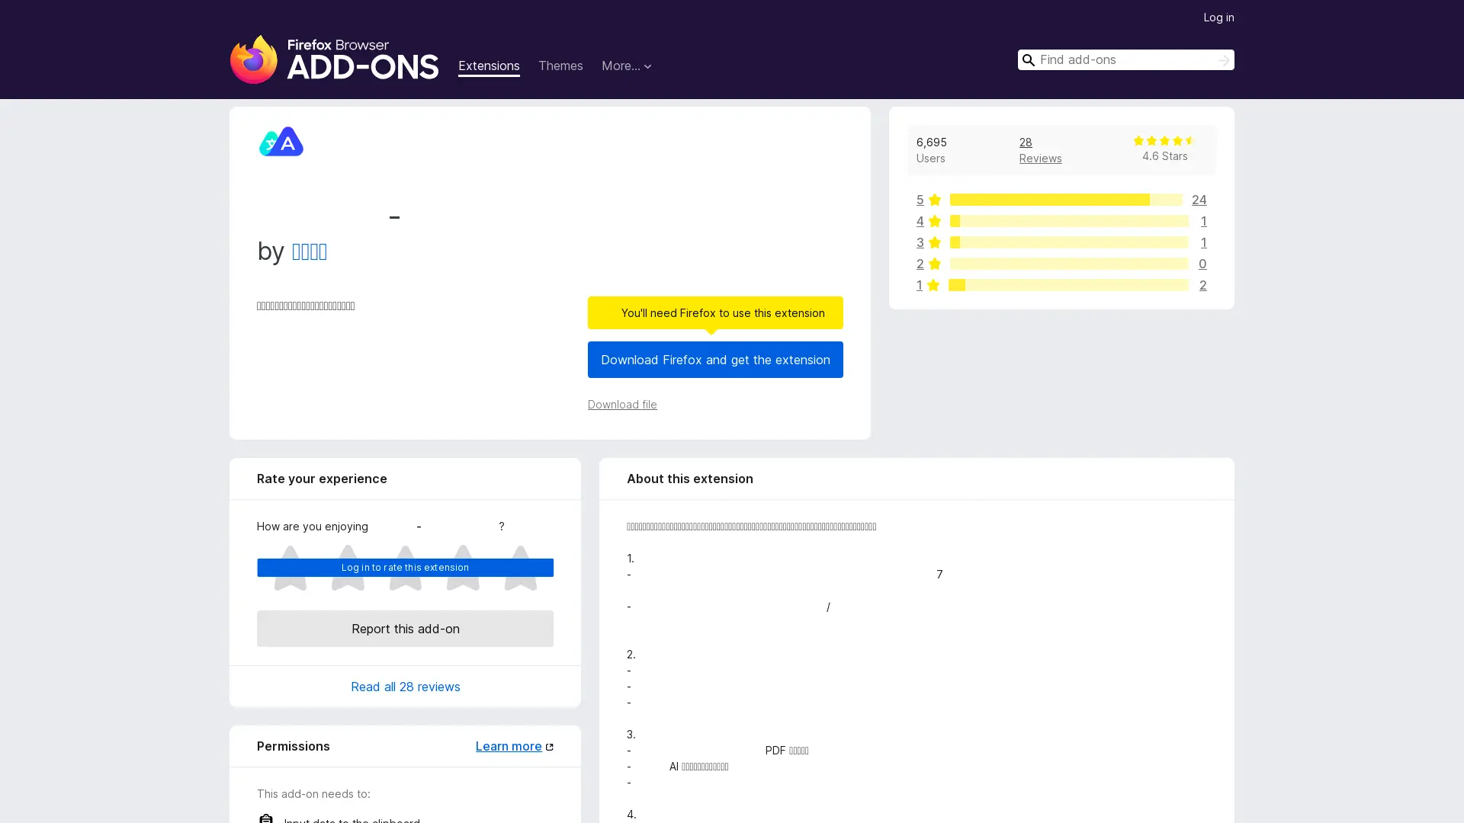Click the 5-star yellow distribution bar
This screenshot has width=1464, height=823.
coord(1048,200)
